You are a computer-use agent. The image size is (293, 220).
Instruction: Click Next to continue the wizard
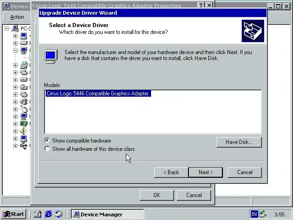coord(206,172)
